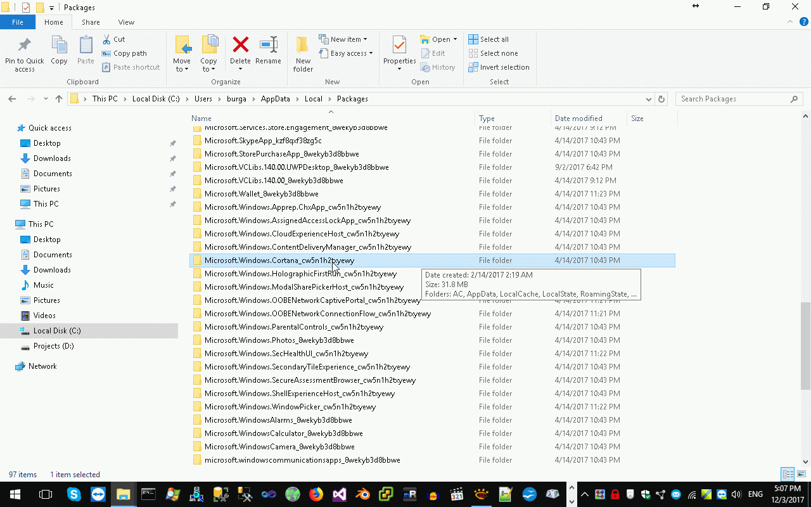Select the Home ribbon tab
The width and height of the screenshot is (811, 507).
click(x=54, y=22)
